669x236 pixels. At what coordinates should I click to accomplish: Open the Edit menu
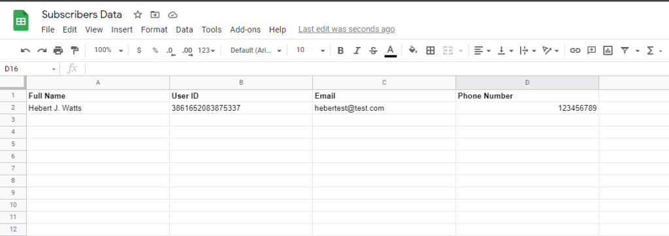pyautogui.click(x=69, y=29)
